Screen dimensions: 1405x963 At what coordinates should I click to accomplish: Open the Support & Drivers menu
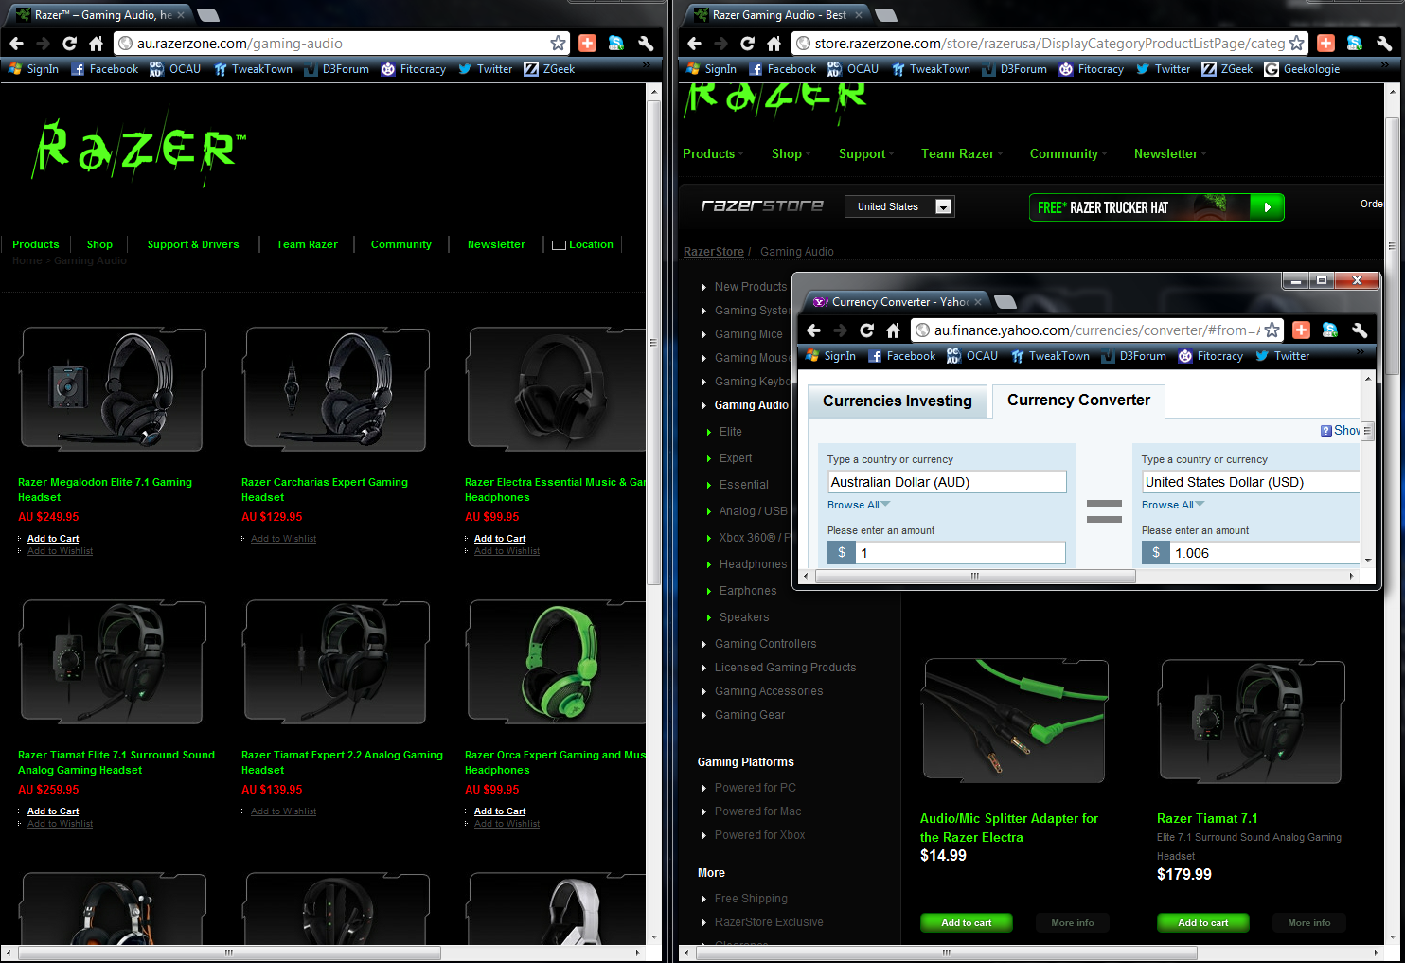(x=193, y=244)
